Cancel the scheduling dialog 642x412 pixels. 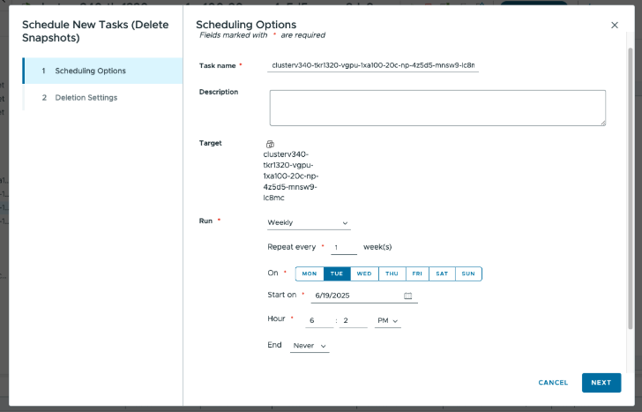[553, 383]
